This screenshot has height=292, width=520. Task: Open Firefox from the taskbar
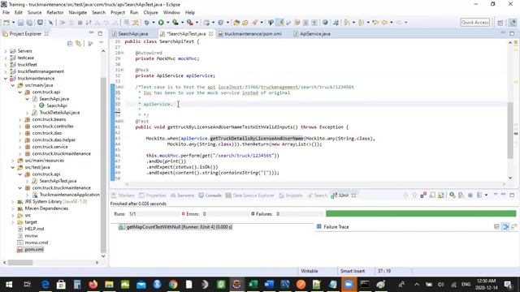pyautogui.click(x=93, y=285)
